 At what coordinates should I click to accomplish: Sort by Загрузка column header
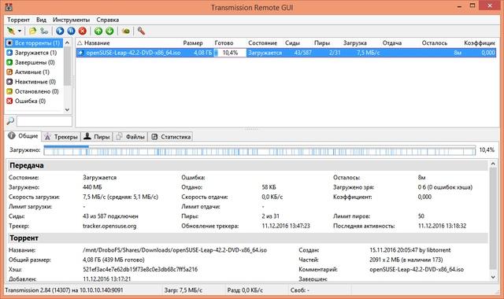[x=355, y=43]
